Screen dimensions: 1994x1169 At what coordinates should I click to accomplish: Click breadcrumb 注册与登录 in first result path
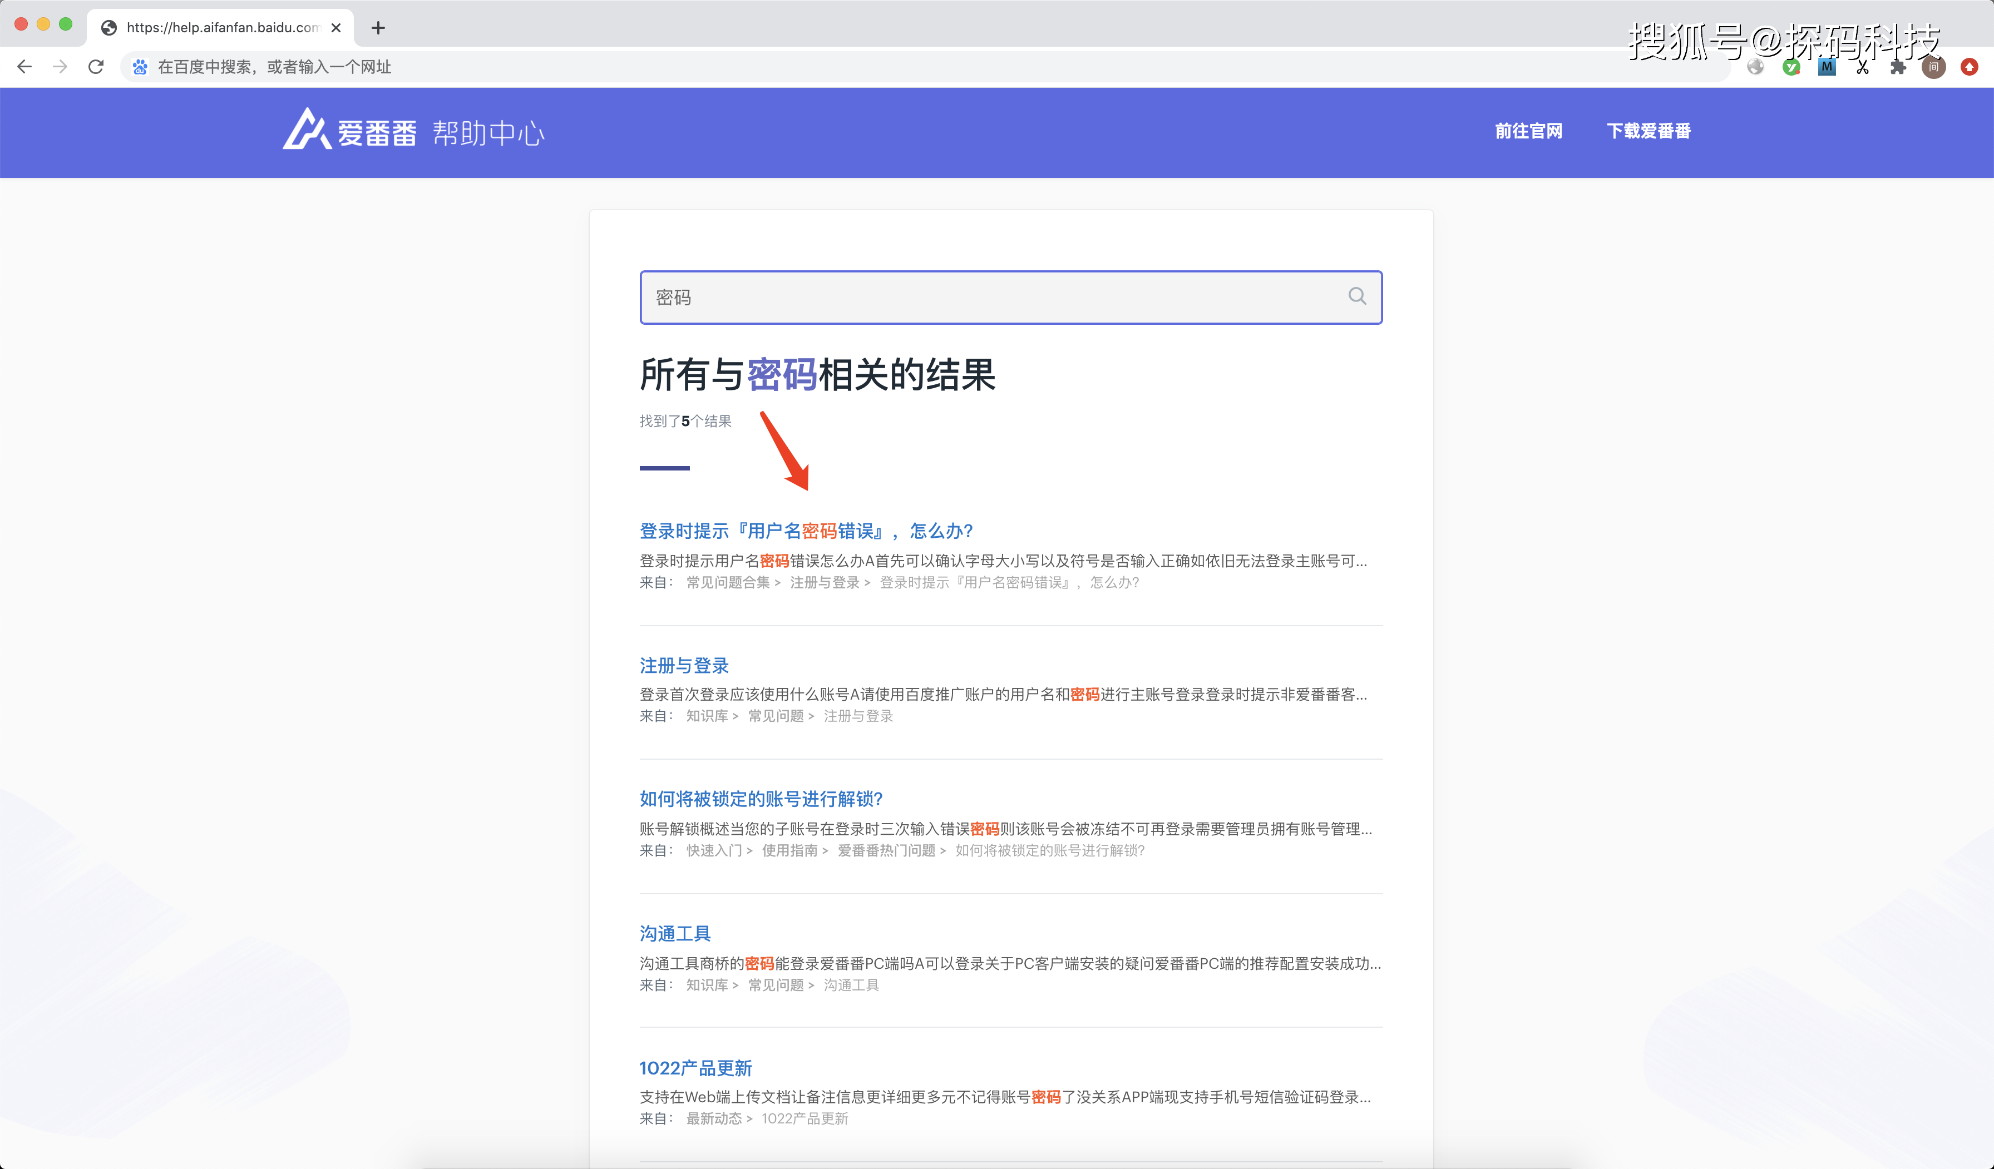[x=825, y=583]
